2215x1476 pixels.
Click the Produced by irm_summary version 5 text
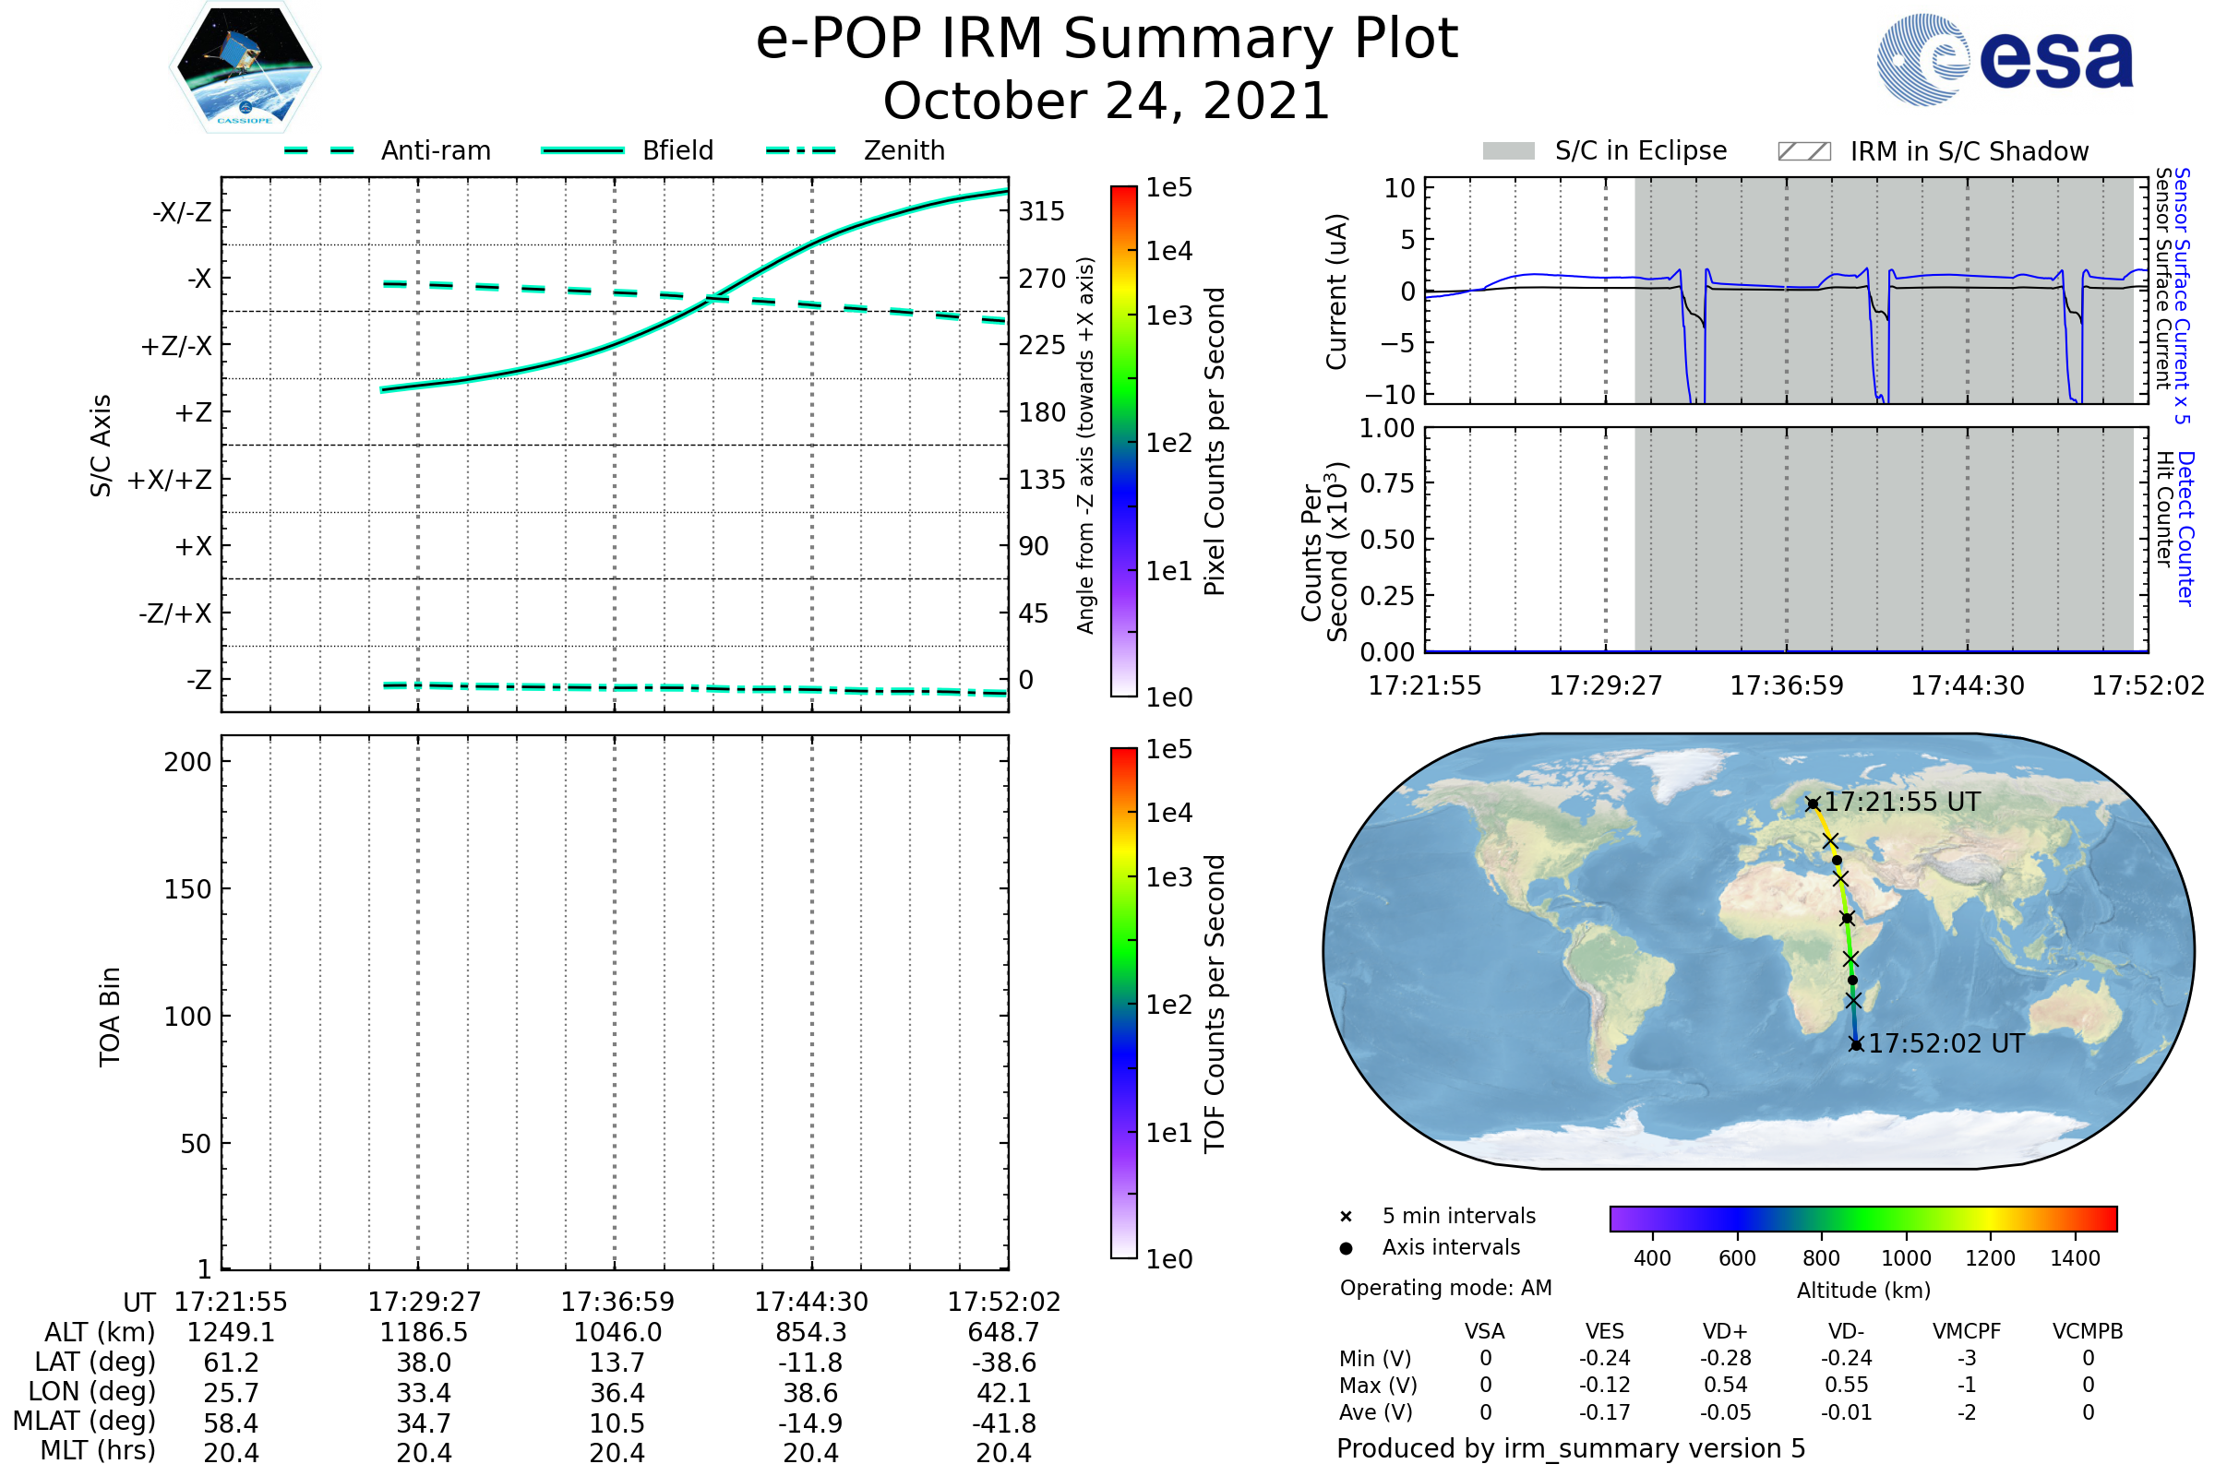coord(1571,1448)
